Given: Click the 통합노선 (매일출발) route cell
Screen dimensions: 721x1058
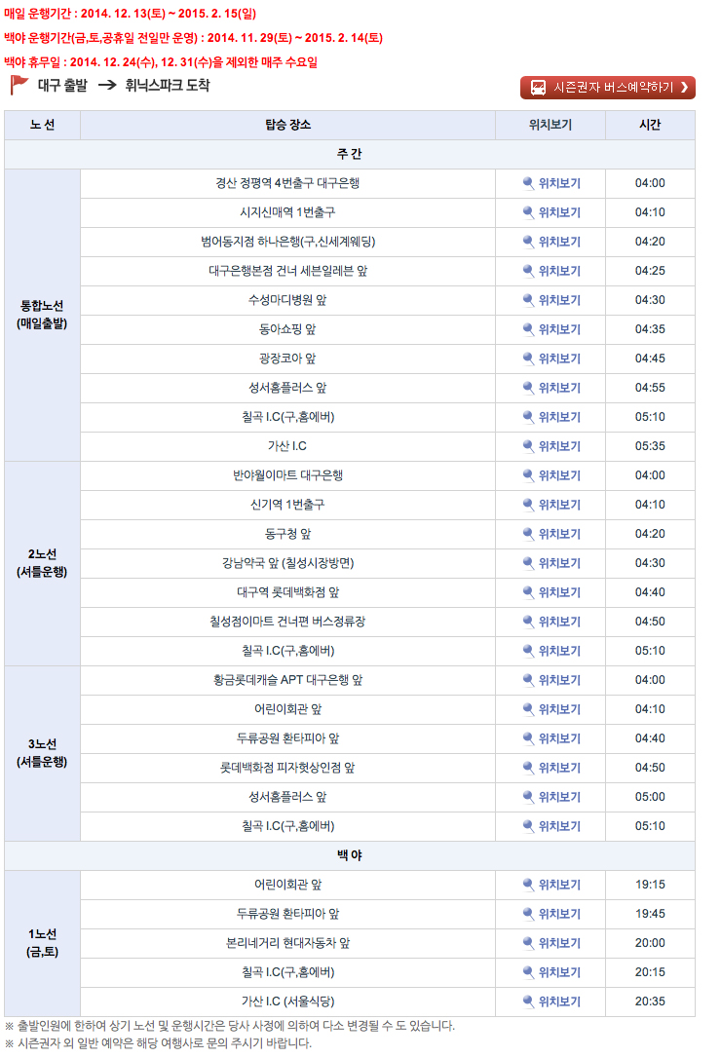Looking at the screenshot, I should tap(43, 315).
